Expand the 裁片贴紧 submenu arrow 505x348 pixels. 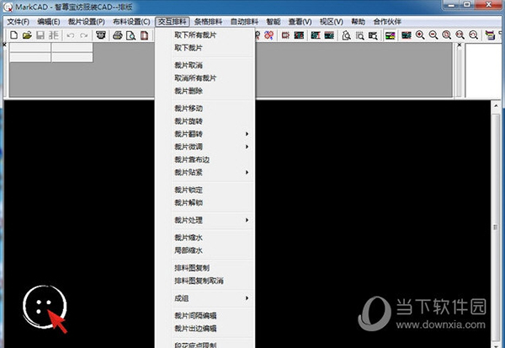(247, 172)
